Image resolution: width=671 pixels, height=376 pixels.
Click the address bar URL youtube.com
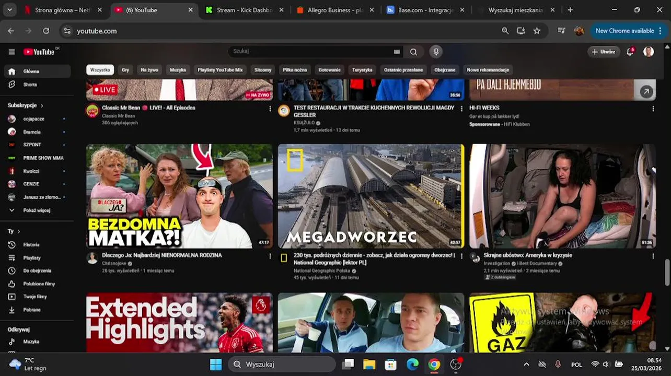[97, 31]
